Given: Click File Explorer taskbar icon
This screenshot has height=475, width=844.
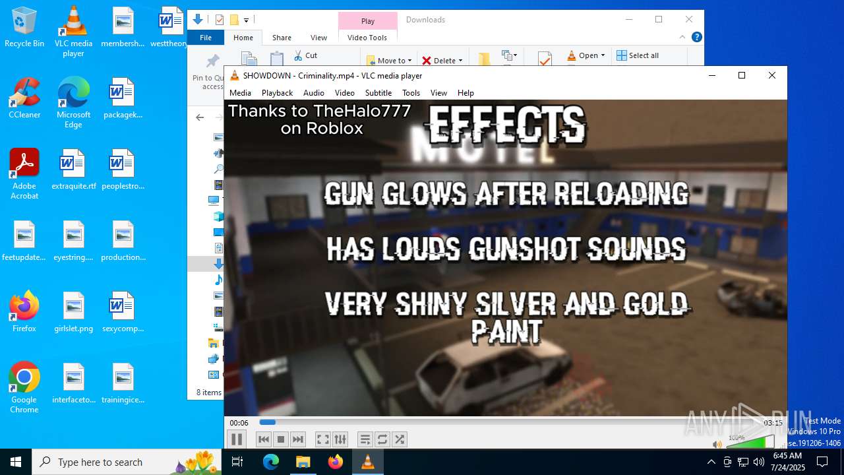Looking at the screenshot, I should tap(303, 462).
